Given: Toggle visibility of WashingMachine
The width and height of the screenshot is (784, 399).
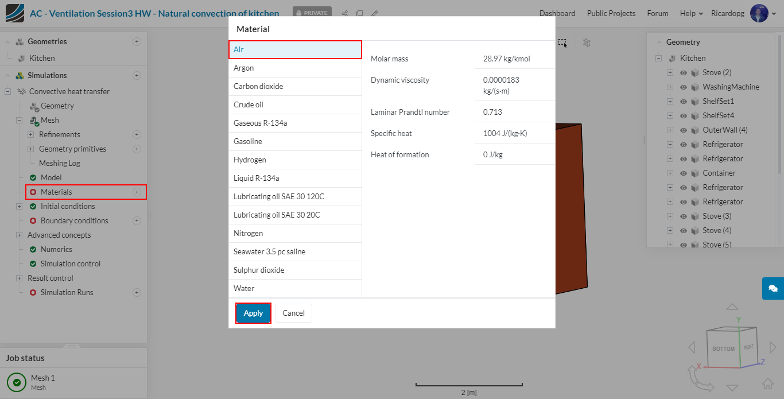Looking at the screenshot, I should pos(684,87).
